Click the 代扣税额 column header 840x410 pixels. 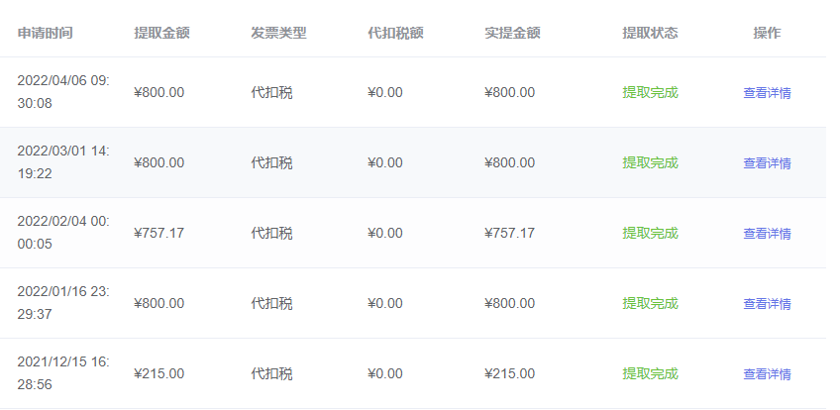(395, 33)
